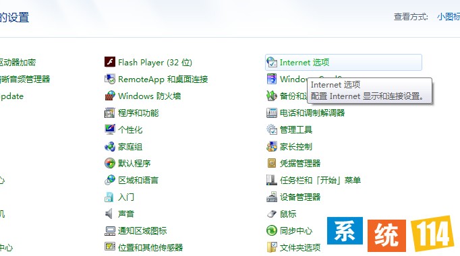Click the 位置和其他传感器 icon
460x256 pixels.
(110, 247)
